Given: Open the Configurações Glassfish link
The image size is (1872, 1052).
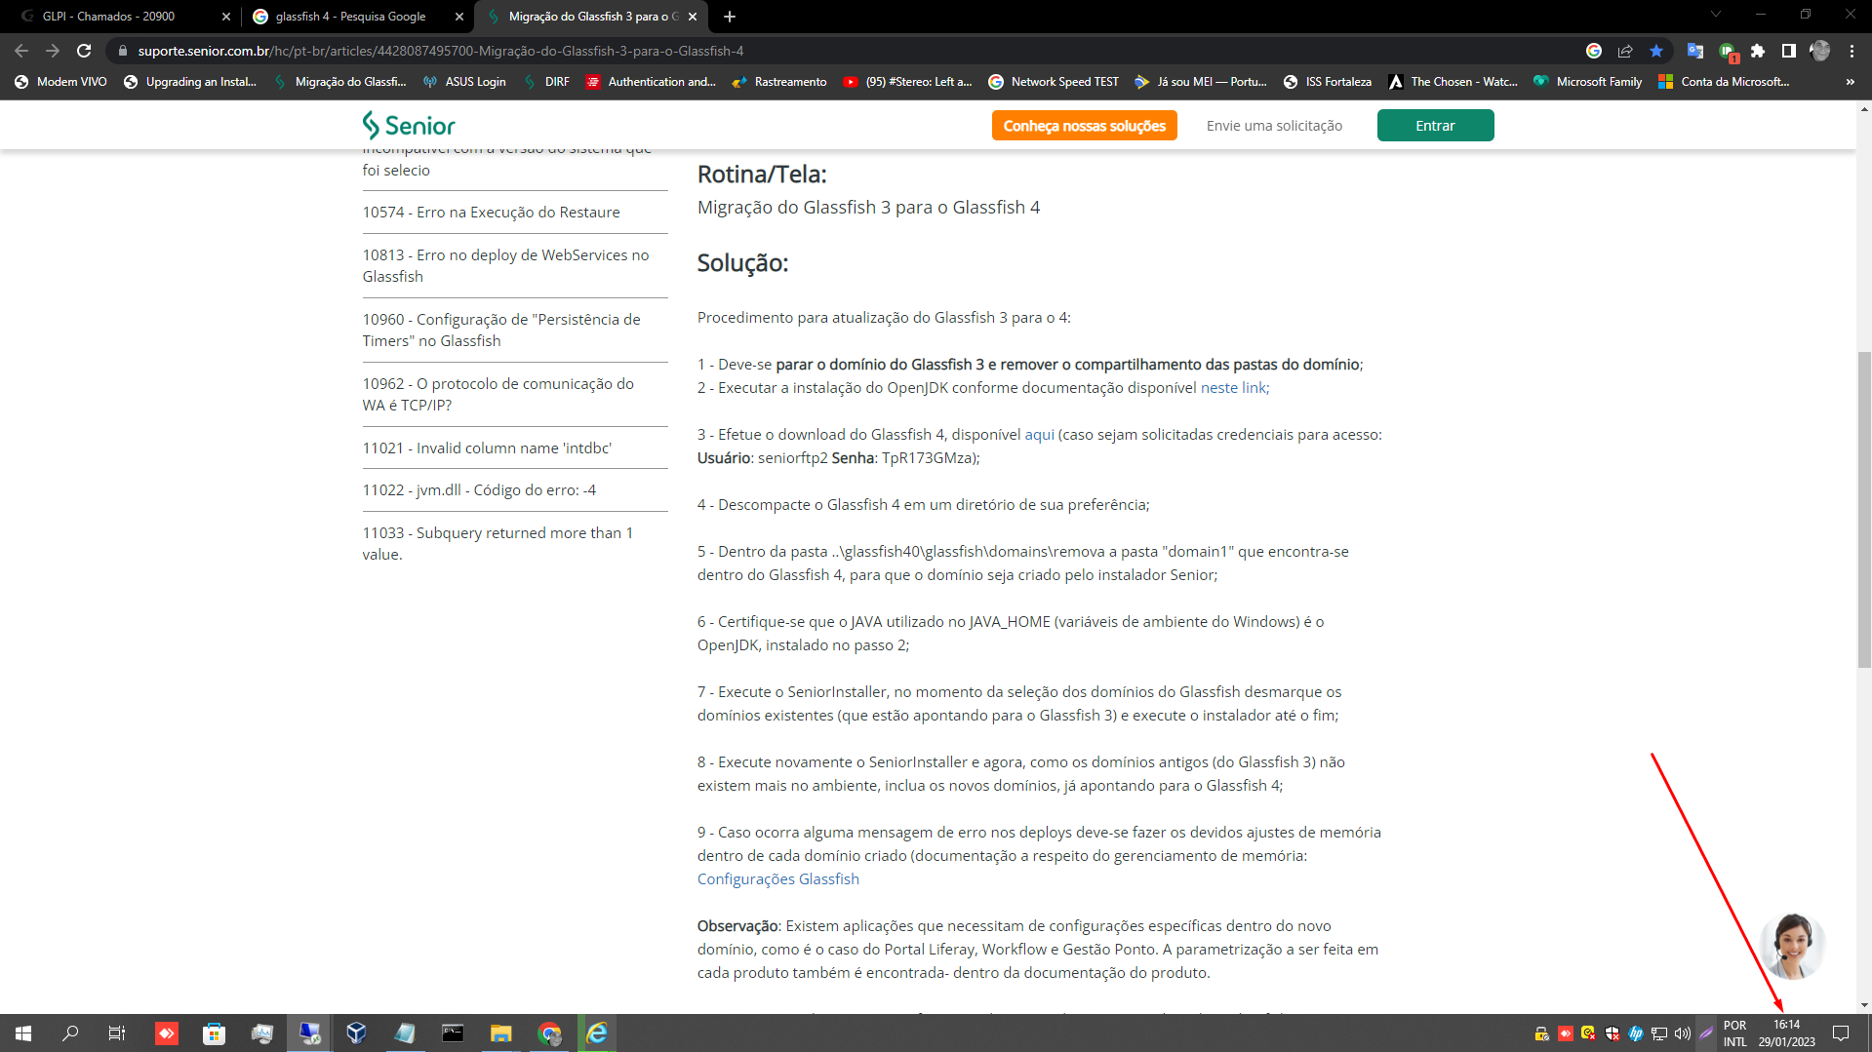Looking at the screenshot, I should 777,878.
